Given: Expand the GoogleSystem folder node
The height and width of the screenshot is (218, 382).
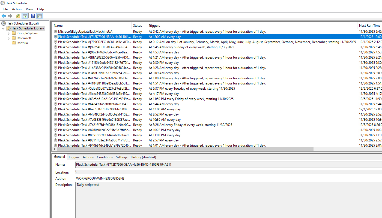Looking at the screenshot, I should tap(9, 33).
